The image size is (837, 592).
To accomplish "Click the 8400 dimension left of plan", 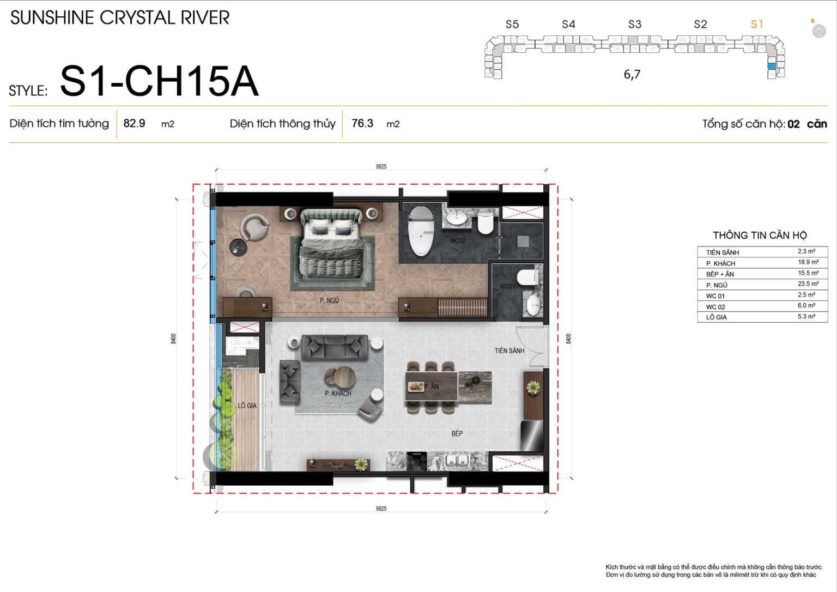I will tap(173, 339).
